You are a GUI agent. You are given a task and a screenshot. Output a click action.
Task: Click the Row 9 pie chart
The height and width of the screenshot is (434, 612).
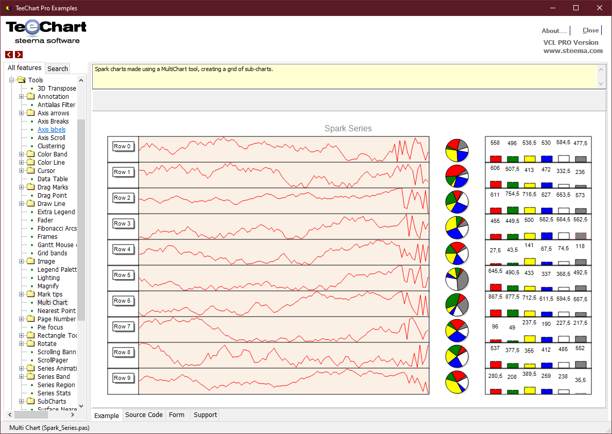point(456,381)
